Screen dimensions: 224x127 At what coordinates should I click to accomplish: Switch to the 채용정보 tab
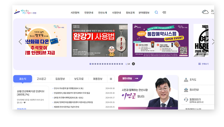98,79
